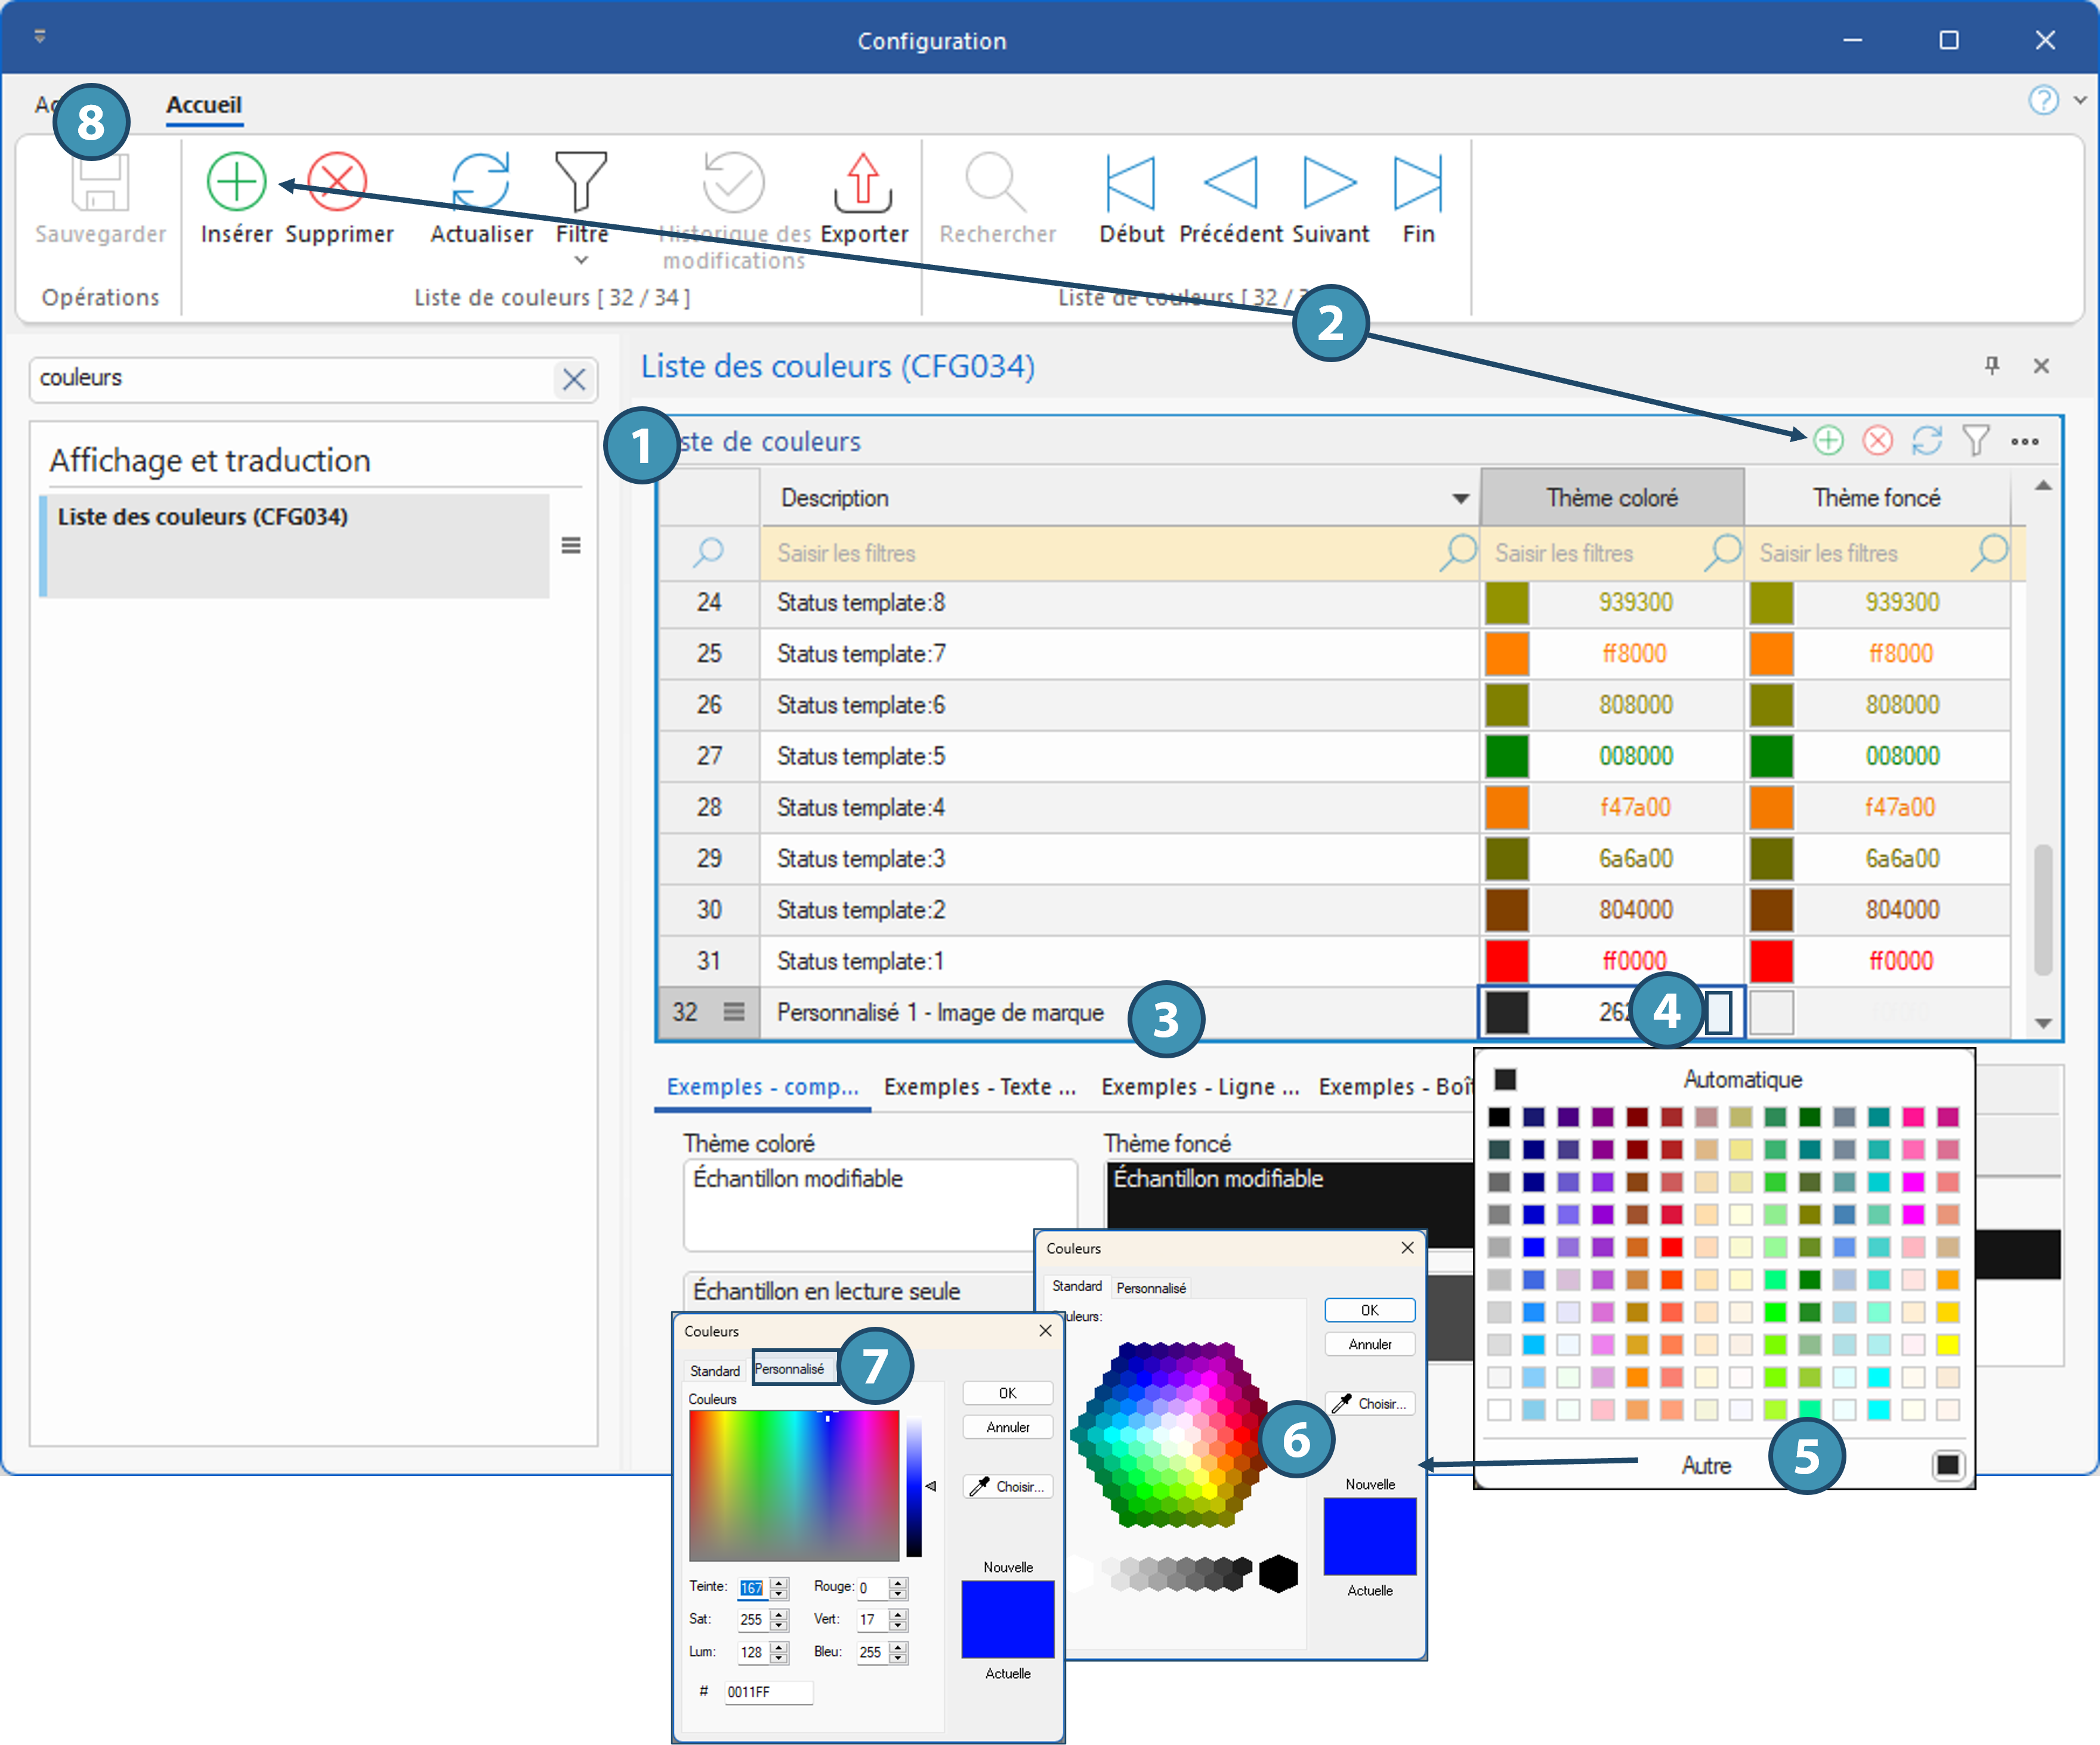
Task: Refresh list with Actualiser icon
Action: tap(481, 182)
